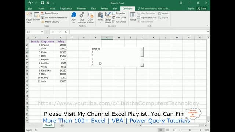This screenshot has width=235, height=132.
Task: Click the Salary header cell
Action: pos(61,41)
